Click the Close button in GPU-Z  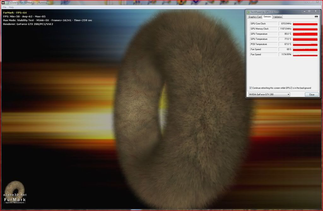312,95
